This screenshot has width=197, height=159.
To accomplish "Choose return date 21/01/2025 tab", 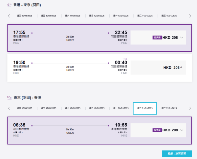I will (x=145, y=108).
